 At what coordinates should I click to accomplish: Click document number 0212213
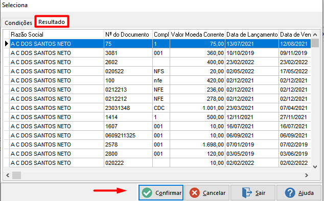(x=128, y=90)
